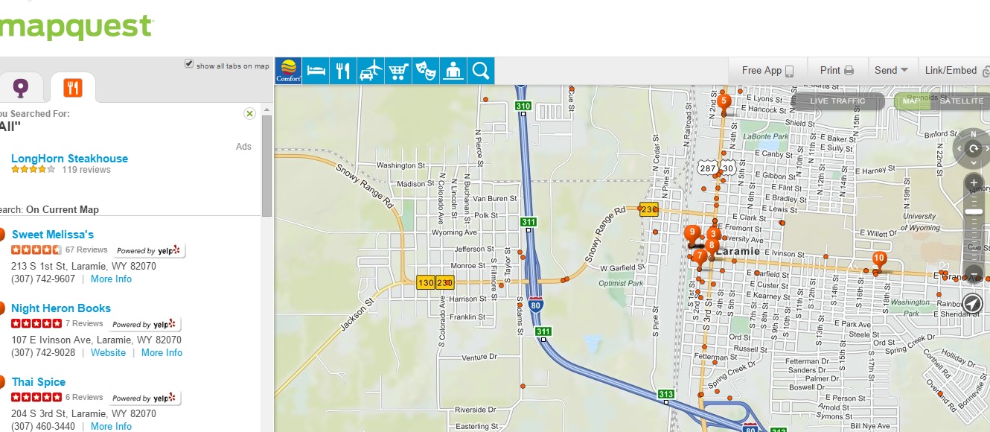Screen dimensions: 990x432
Task: Open the Sweet Melissa's listing link
Action: point(52,235)
